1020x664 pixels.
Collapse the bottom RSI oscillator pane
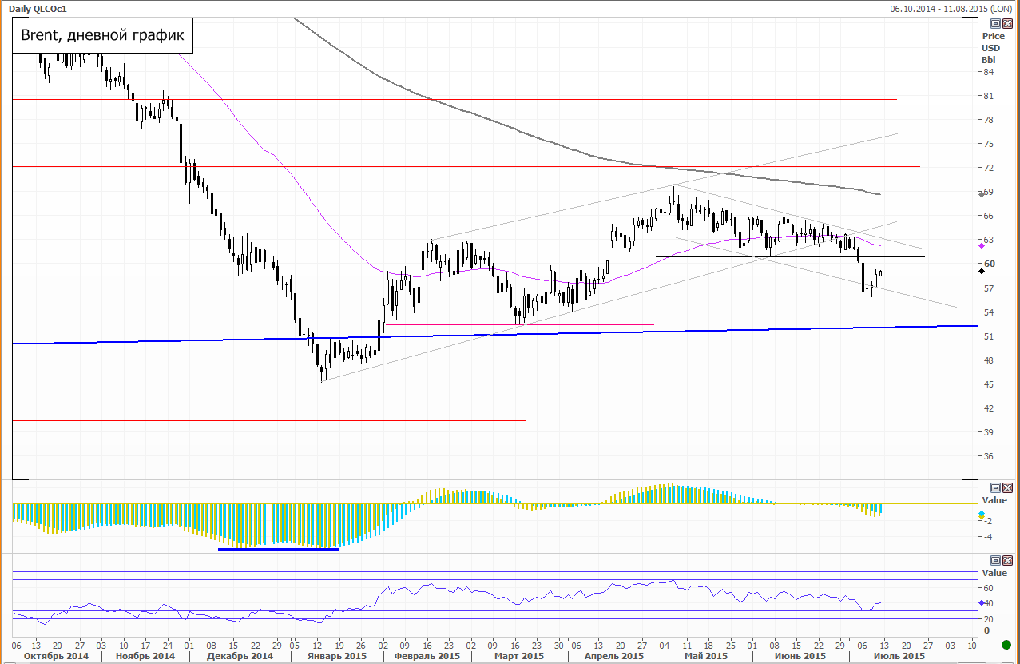click(x=995, y=561)
